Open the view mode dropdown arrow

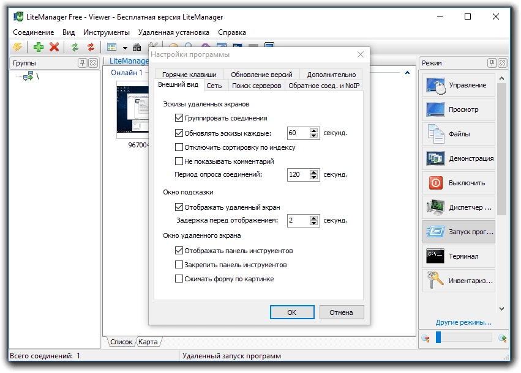point(125,48)
